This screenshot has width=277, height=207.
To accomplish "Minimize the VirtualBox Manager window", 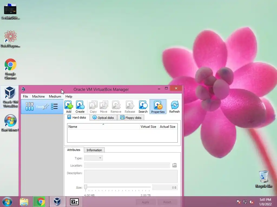I will click(159, 88).
